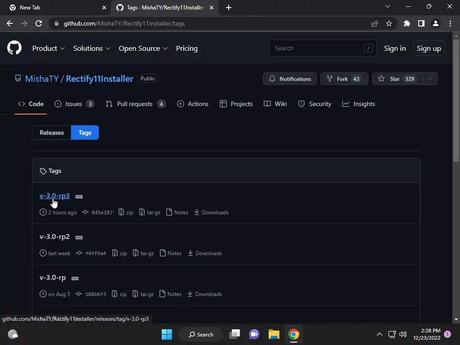Download tar.gz for v-3.0-rp2
460x345 pixels.
pyautogui.click(x=143, y=253)
